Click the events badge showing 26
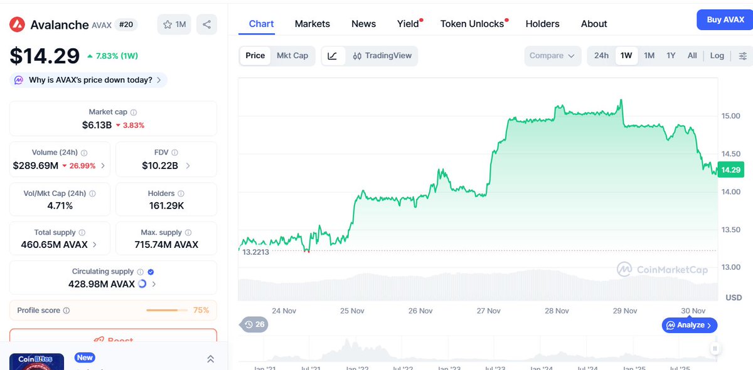Image resolution: width=753 pixels, height=370 pixels. [254, 324]
